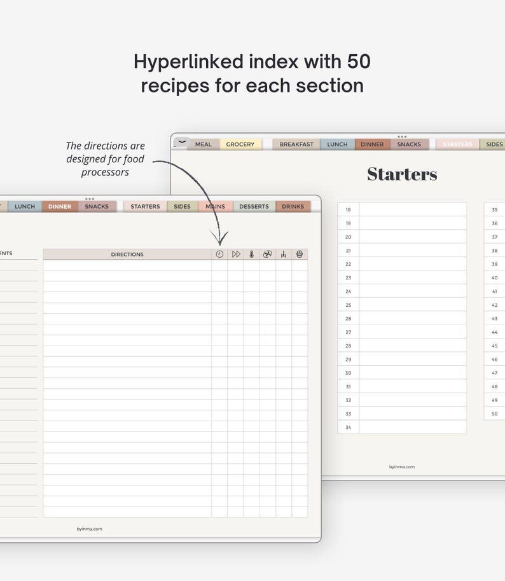505x581 pixels.
Task: Open recipe number 24 in Starters index
Action: tap(348, 291)
